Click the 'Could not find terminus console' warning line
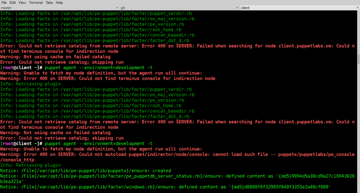360x193 pixels. [x=108, y=79]
